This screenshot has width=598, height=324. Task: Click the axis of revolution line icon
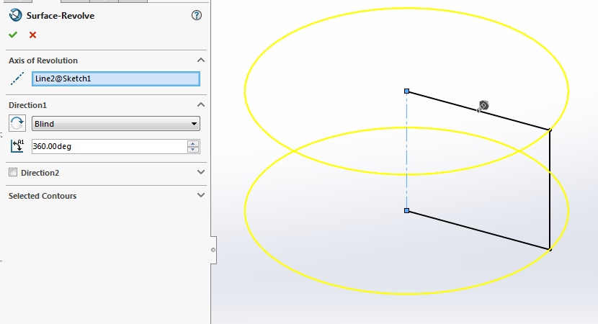point(17,78)
